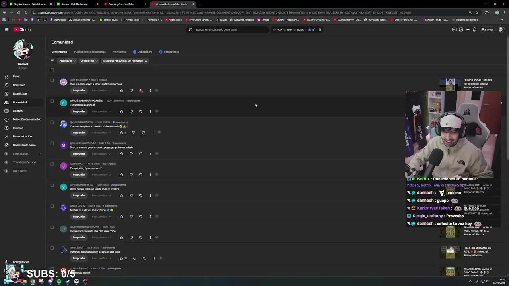Screen dimensions: 509x286
Task: Open the help question mark icon
Action: pos(461,29)
